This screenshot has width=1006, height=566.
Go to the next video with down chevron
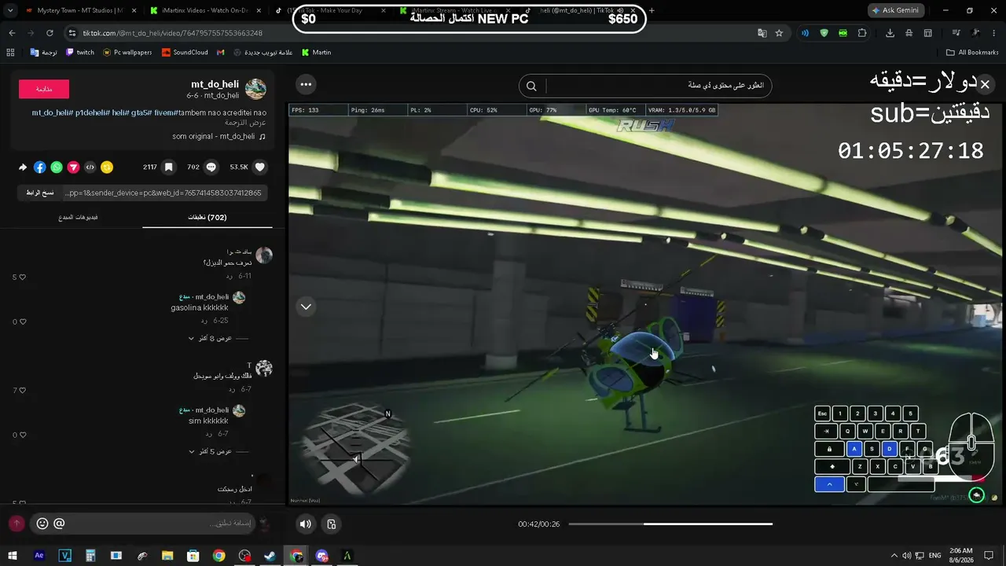click(306, 307)
